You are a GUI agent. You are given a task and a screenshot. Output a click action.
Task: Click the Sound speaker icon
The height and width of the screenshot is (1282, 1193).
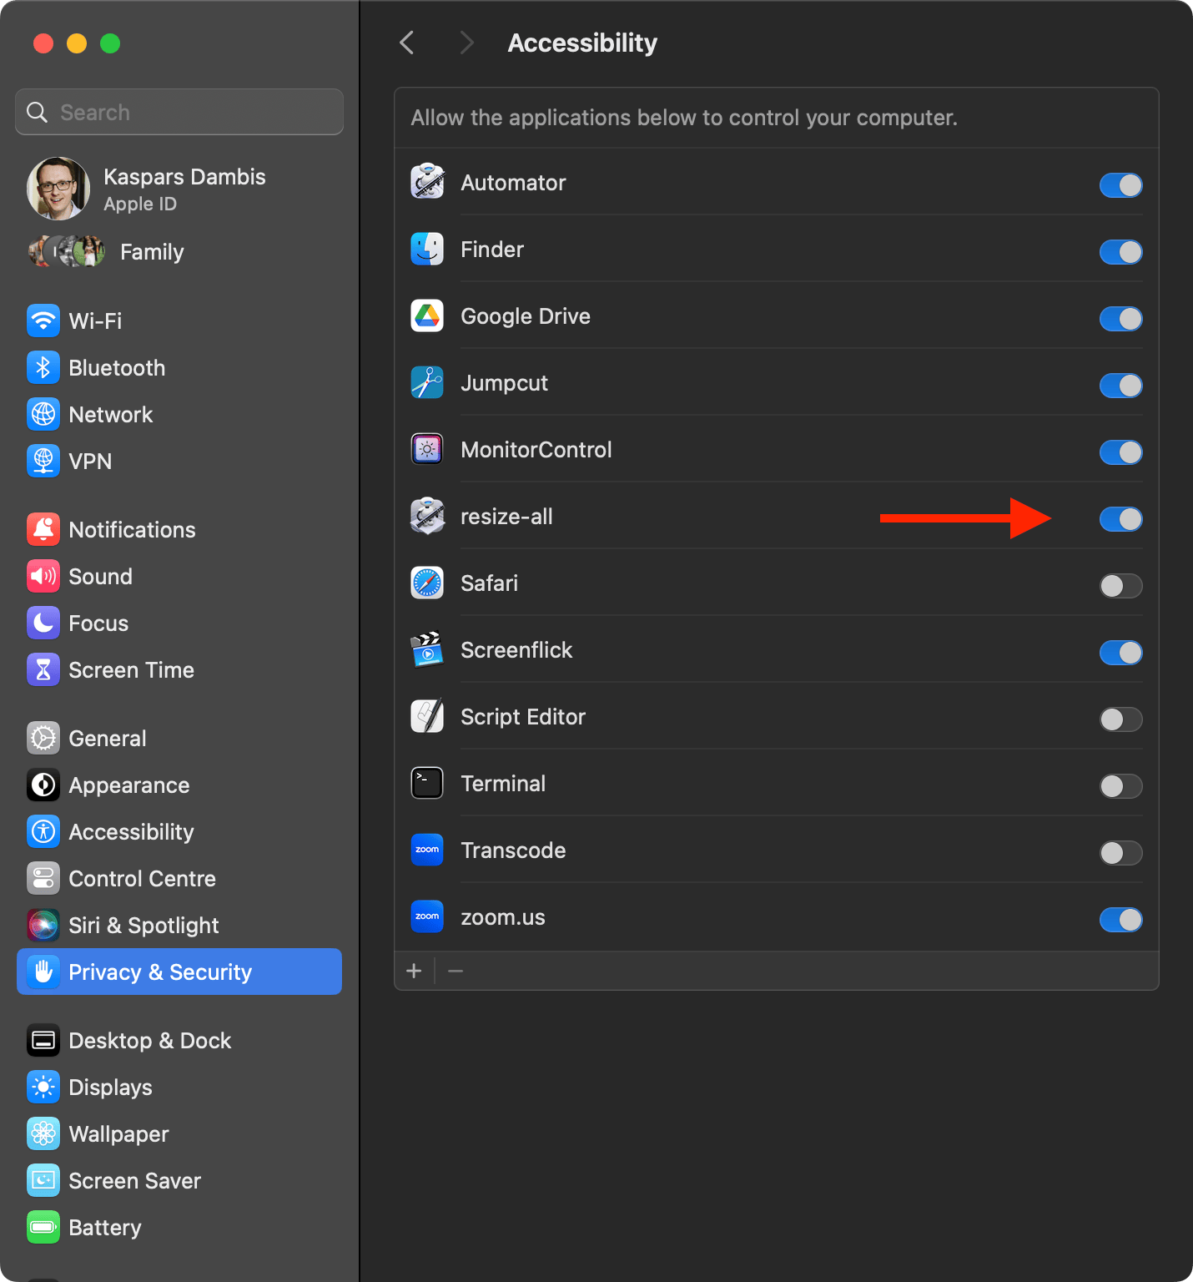tap(43, 576)
